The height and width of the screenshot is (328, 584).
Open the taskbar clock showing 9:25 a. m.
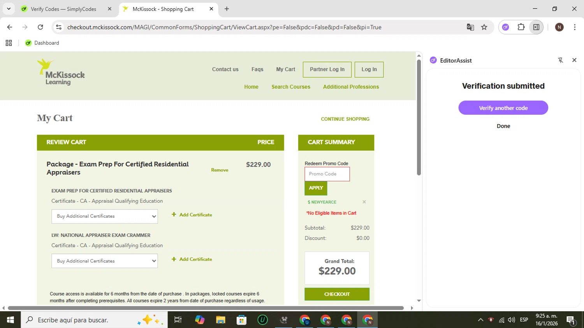coord(547,320)
